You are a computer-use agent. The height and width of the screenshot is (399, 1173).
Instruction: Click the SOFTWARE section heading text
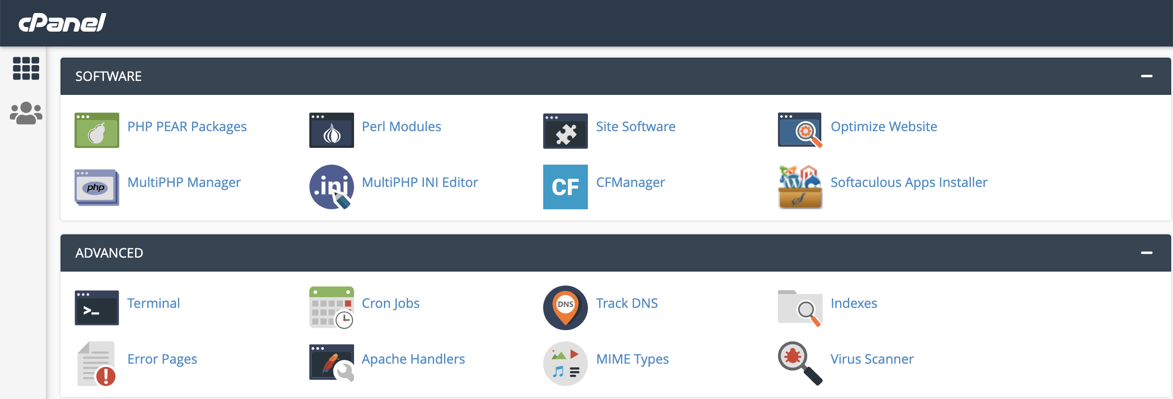109,76
